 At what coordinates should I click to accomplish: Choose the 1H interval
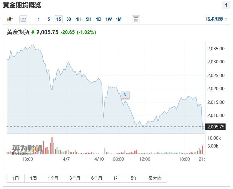[79, 19]
